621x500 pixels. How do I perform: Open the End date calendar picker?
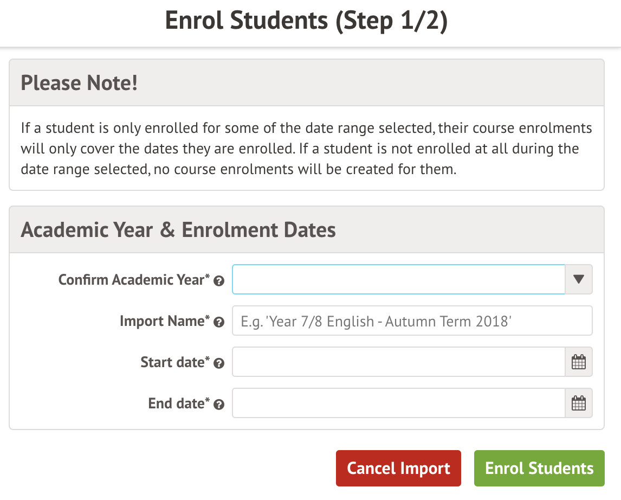[579, 403]
